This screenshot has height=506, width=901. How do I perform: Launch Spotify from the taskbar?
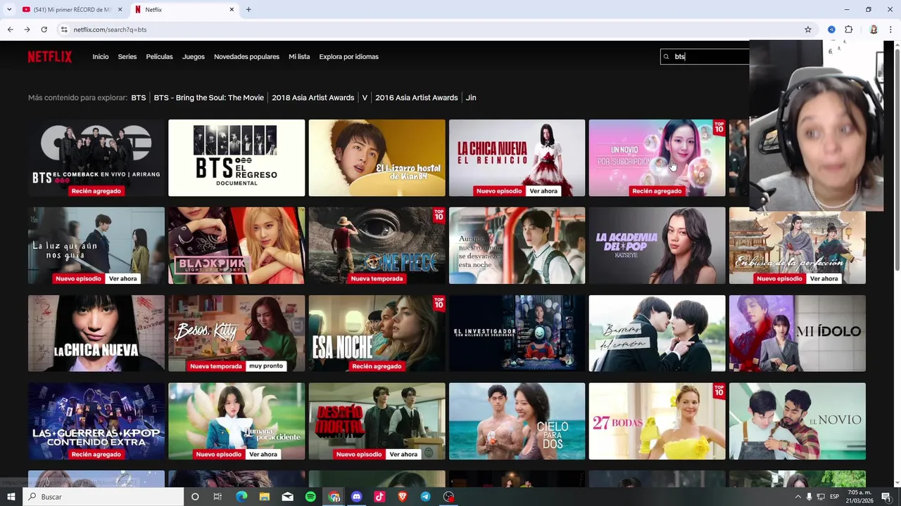[x=310, y=497]
